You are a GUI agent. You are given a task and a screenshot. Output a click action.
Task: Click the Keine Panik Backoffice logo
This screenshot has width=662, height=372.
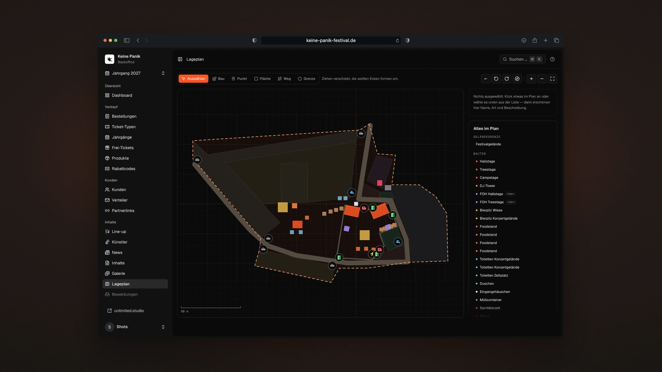110,59
